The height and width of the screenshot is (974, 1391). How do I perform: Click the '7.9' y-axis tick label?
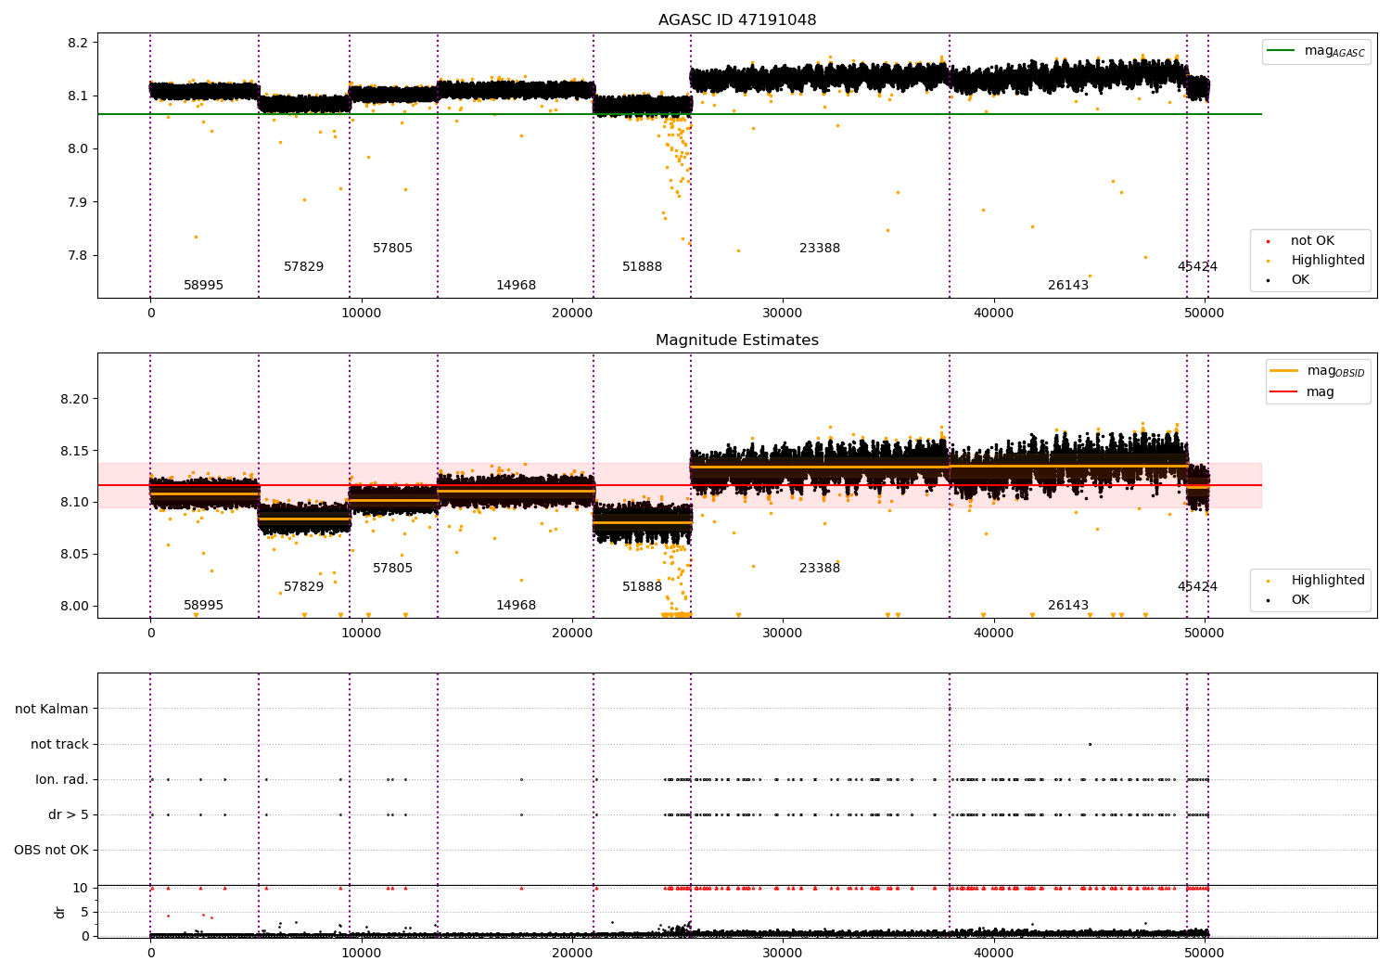click(x=78, y=202)
